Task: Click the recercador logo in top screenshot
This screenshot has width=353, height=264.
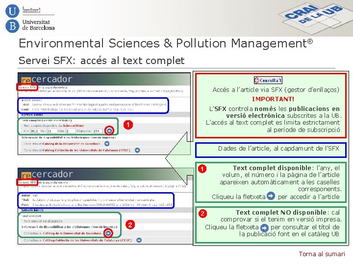Action: [47, 80]
